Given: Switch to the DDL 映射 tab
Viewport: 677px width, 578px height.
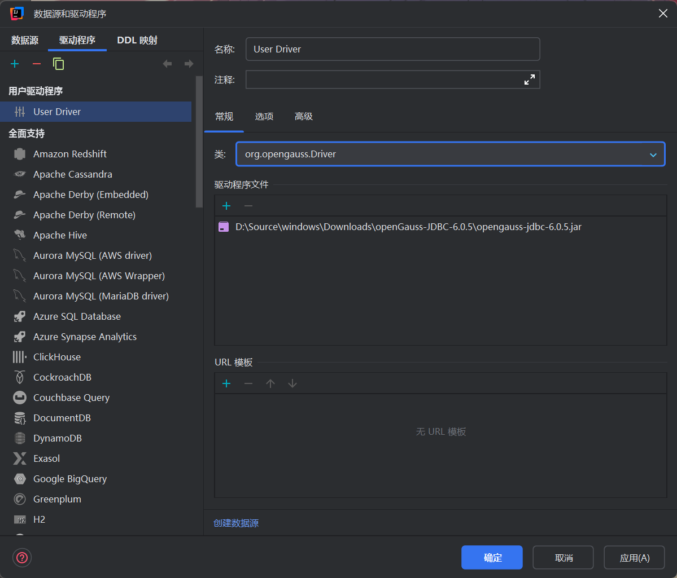Looking at the screenshot, I should pyautogui.click(x=137, y=40).
